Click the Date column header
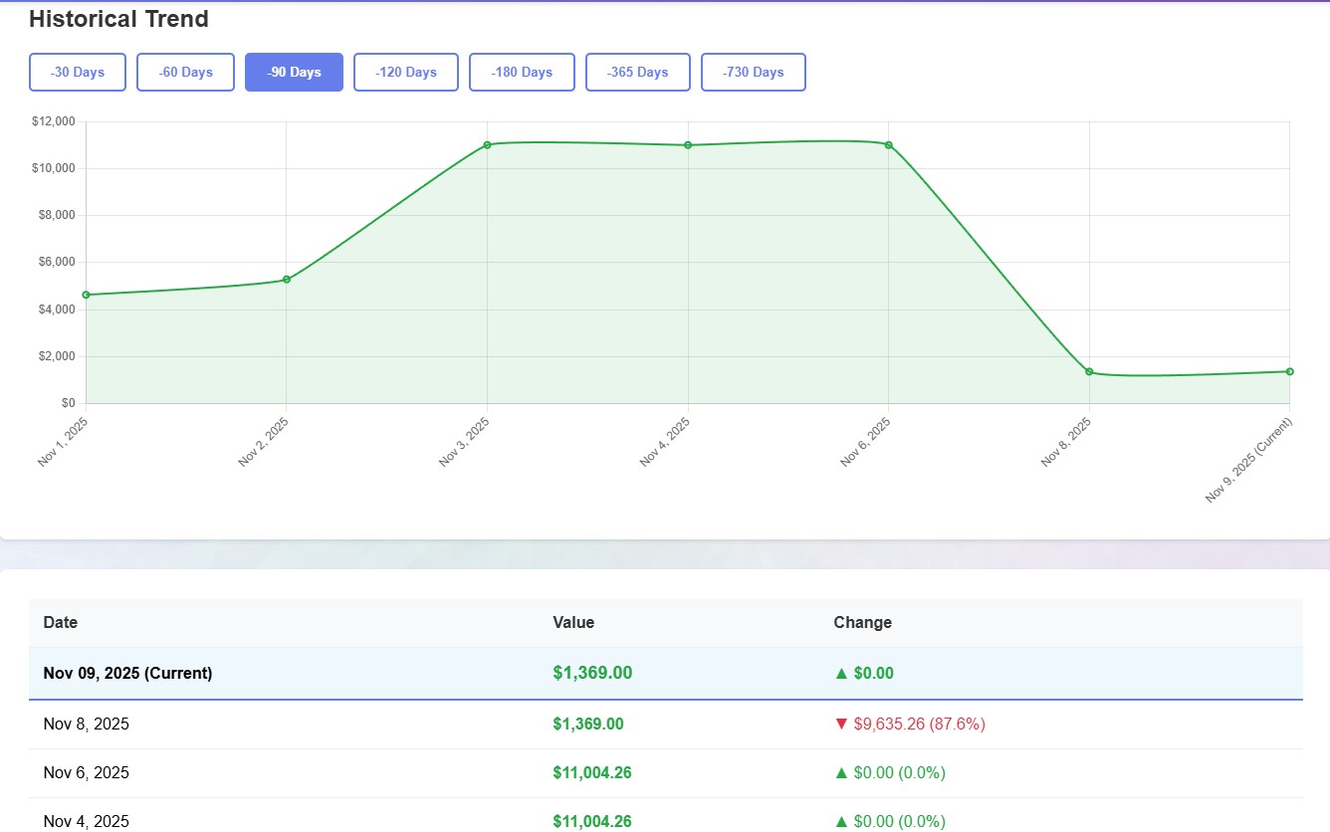This screenshot has height=832, width=1330. coord(61,623)
